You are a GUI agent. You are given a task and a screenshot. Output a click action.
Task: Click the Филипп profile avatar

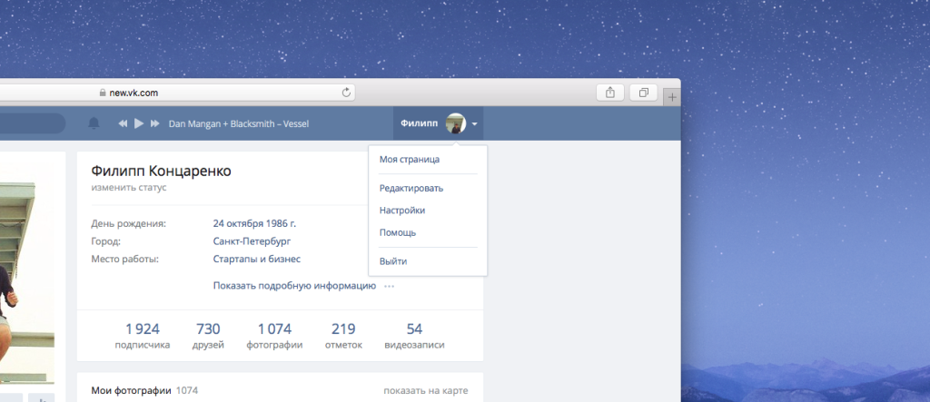coord(456,123)
